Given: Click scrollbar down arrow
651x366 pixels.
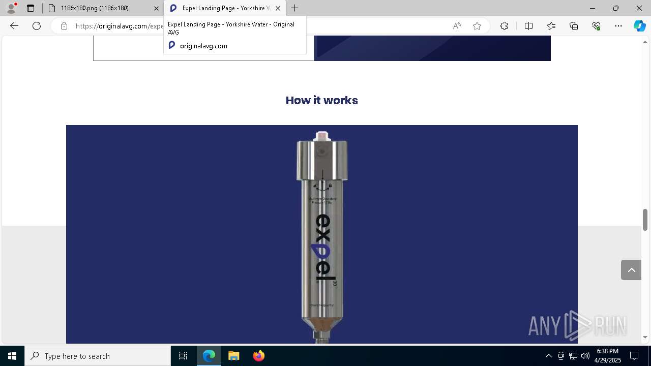Looking at the screenshot, I should pos(645,337).
